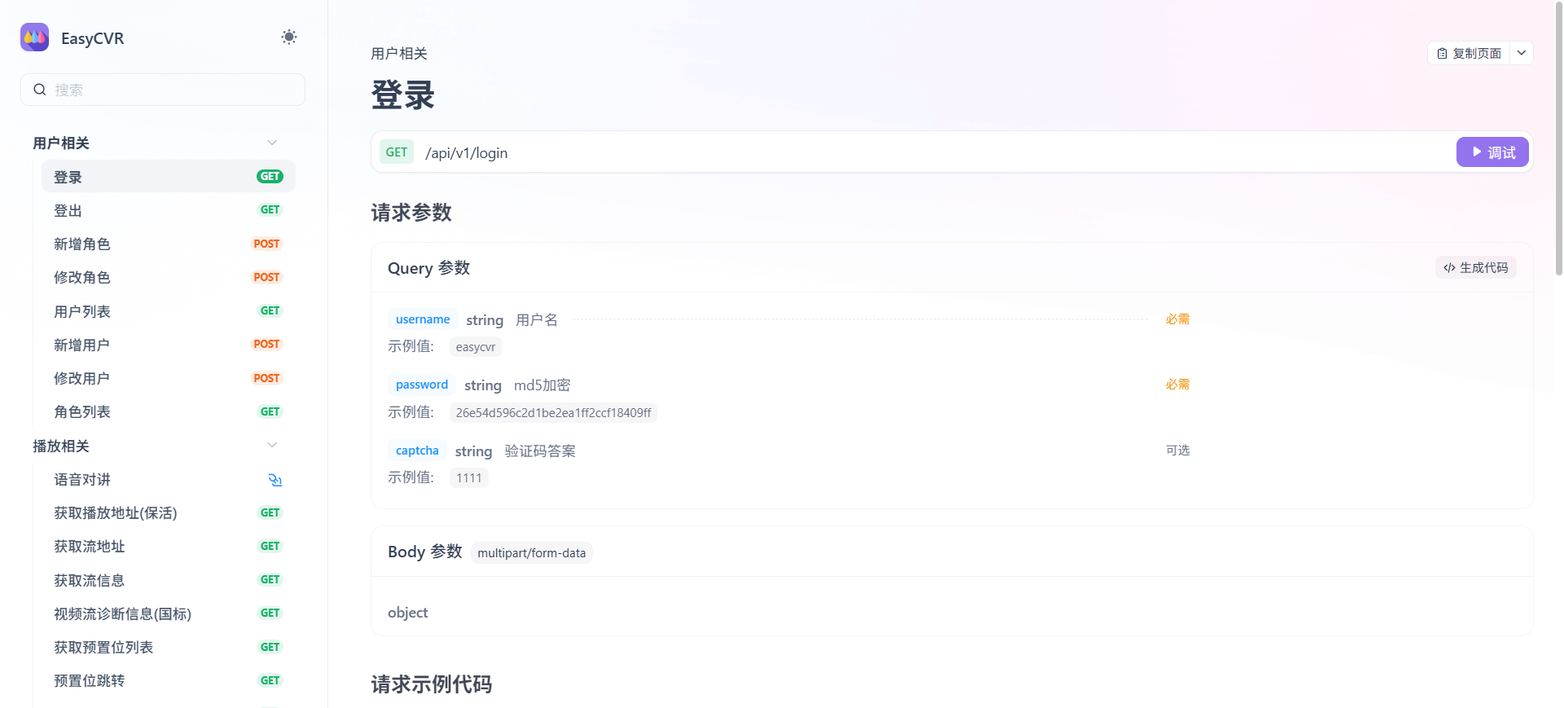Click the GET method tag before /api/v1/login
The image size is (1564, 708).
397,152
